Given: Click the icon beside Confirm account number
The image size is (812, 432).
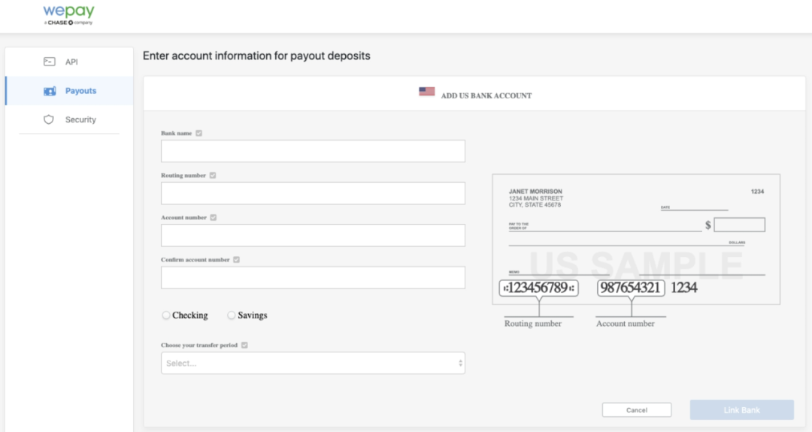Looking at the screenshot, I should coord(236,259).
